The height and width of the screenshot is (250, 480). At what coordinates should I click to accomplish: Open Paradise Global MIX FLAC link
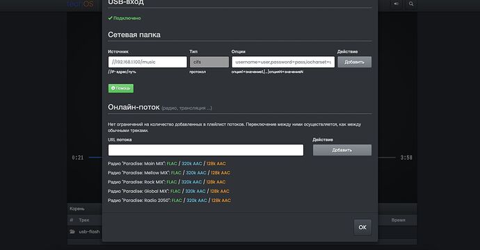click(176, 191)
